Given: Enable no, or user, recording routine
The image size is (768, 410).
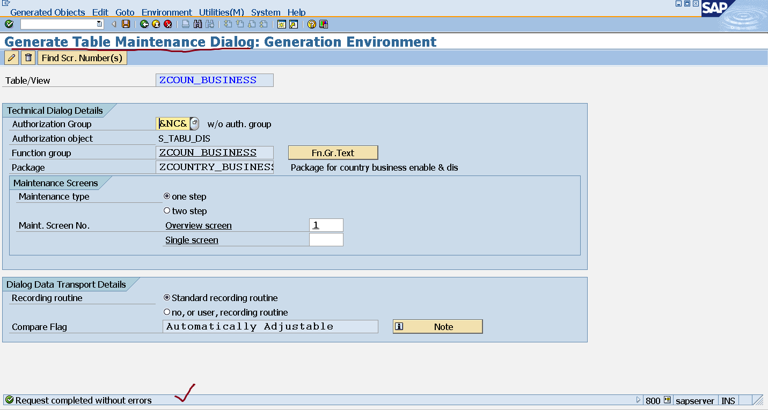Looking at the screenshot, I should pyautogui.click(x=167, y=311).
